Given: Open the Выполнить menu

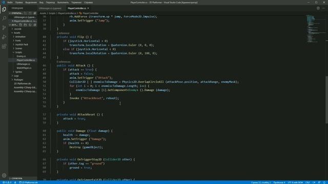Looking at the screenshot, I should (x=63, y=3).
